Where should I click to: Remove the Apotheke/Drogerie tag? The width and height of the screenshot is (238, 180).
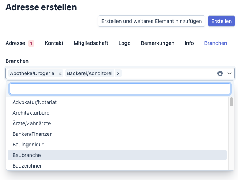60,73
